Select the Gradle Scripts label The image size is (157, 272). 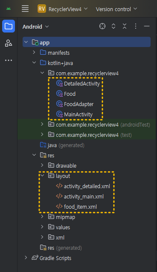tap(55, 258)
